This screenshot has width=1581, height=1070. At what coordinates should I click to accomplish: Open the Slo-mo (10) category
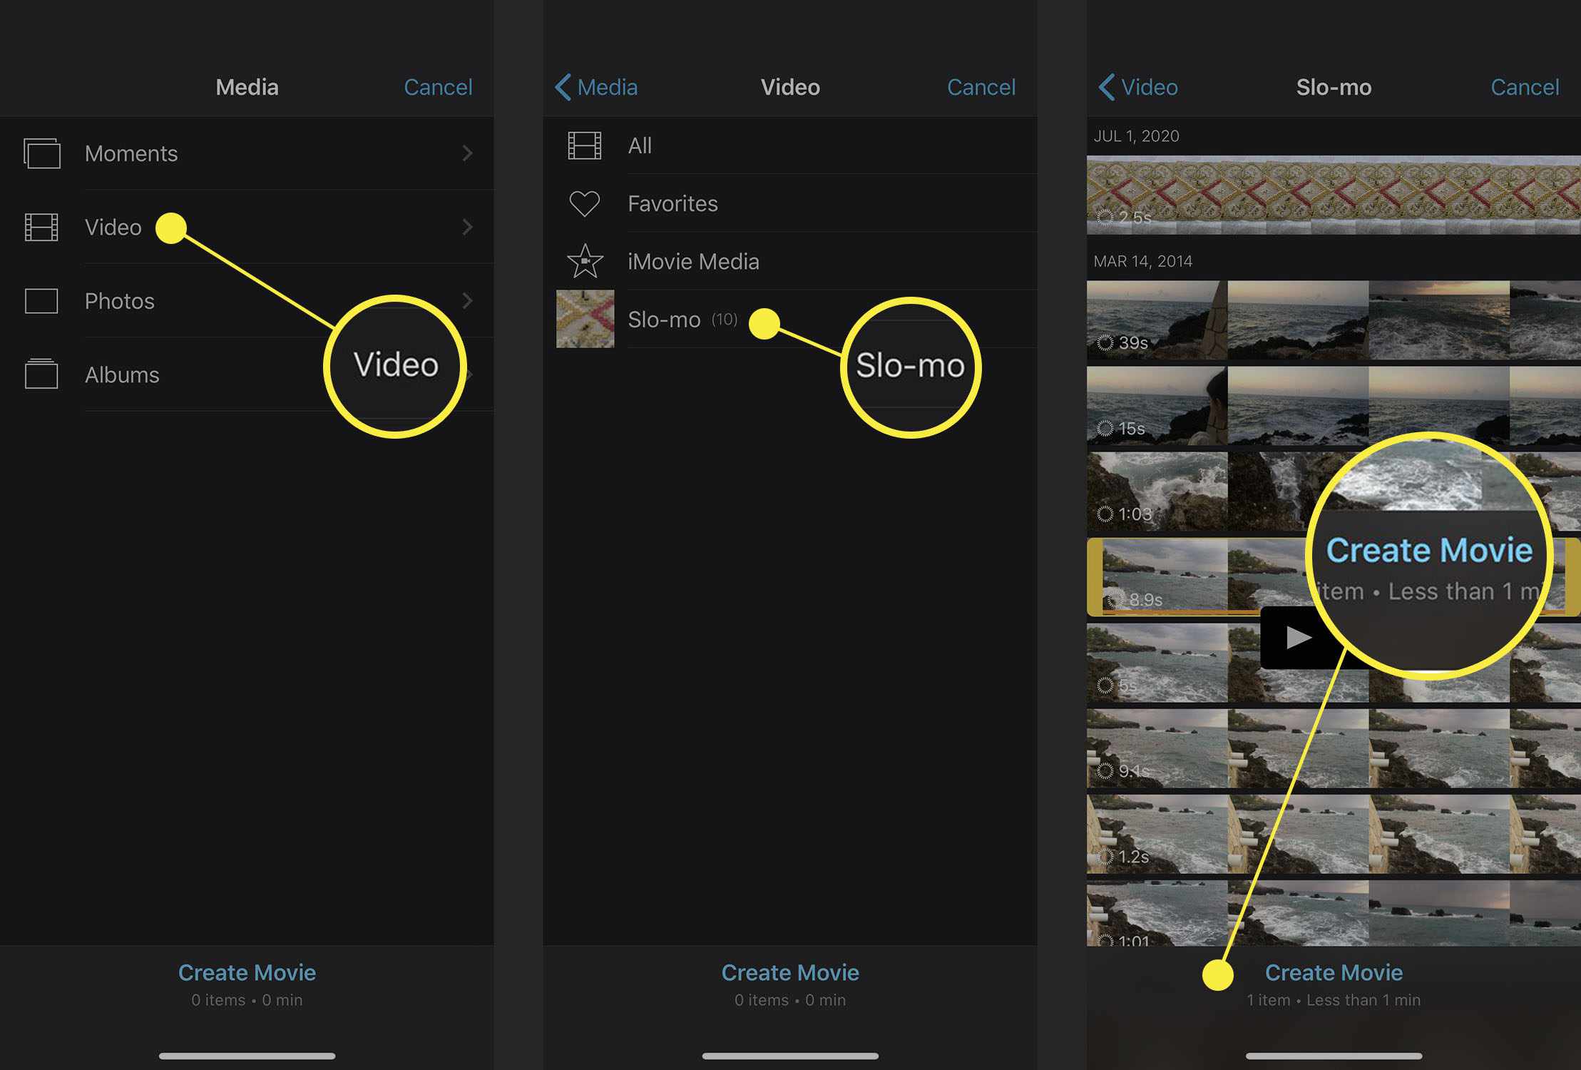pyautogui.click(x=790, y=319)
